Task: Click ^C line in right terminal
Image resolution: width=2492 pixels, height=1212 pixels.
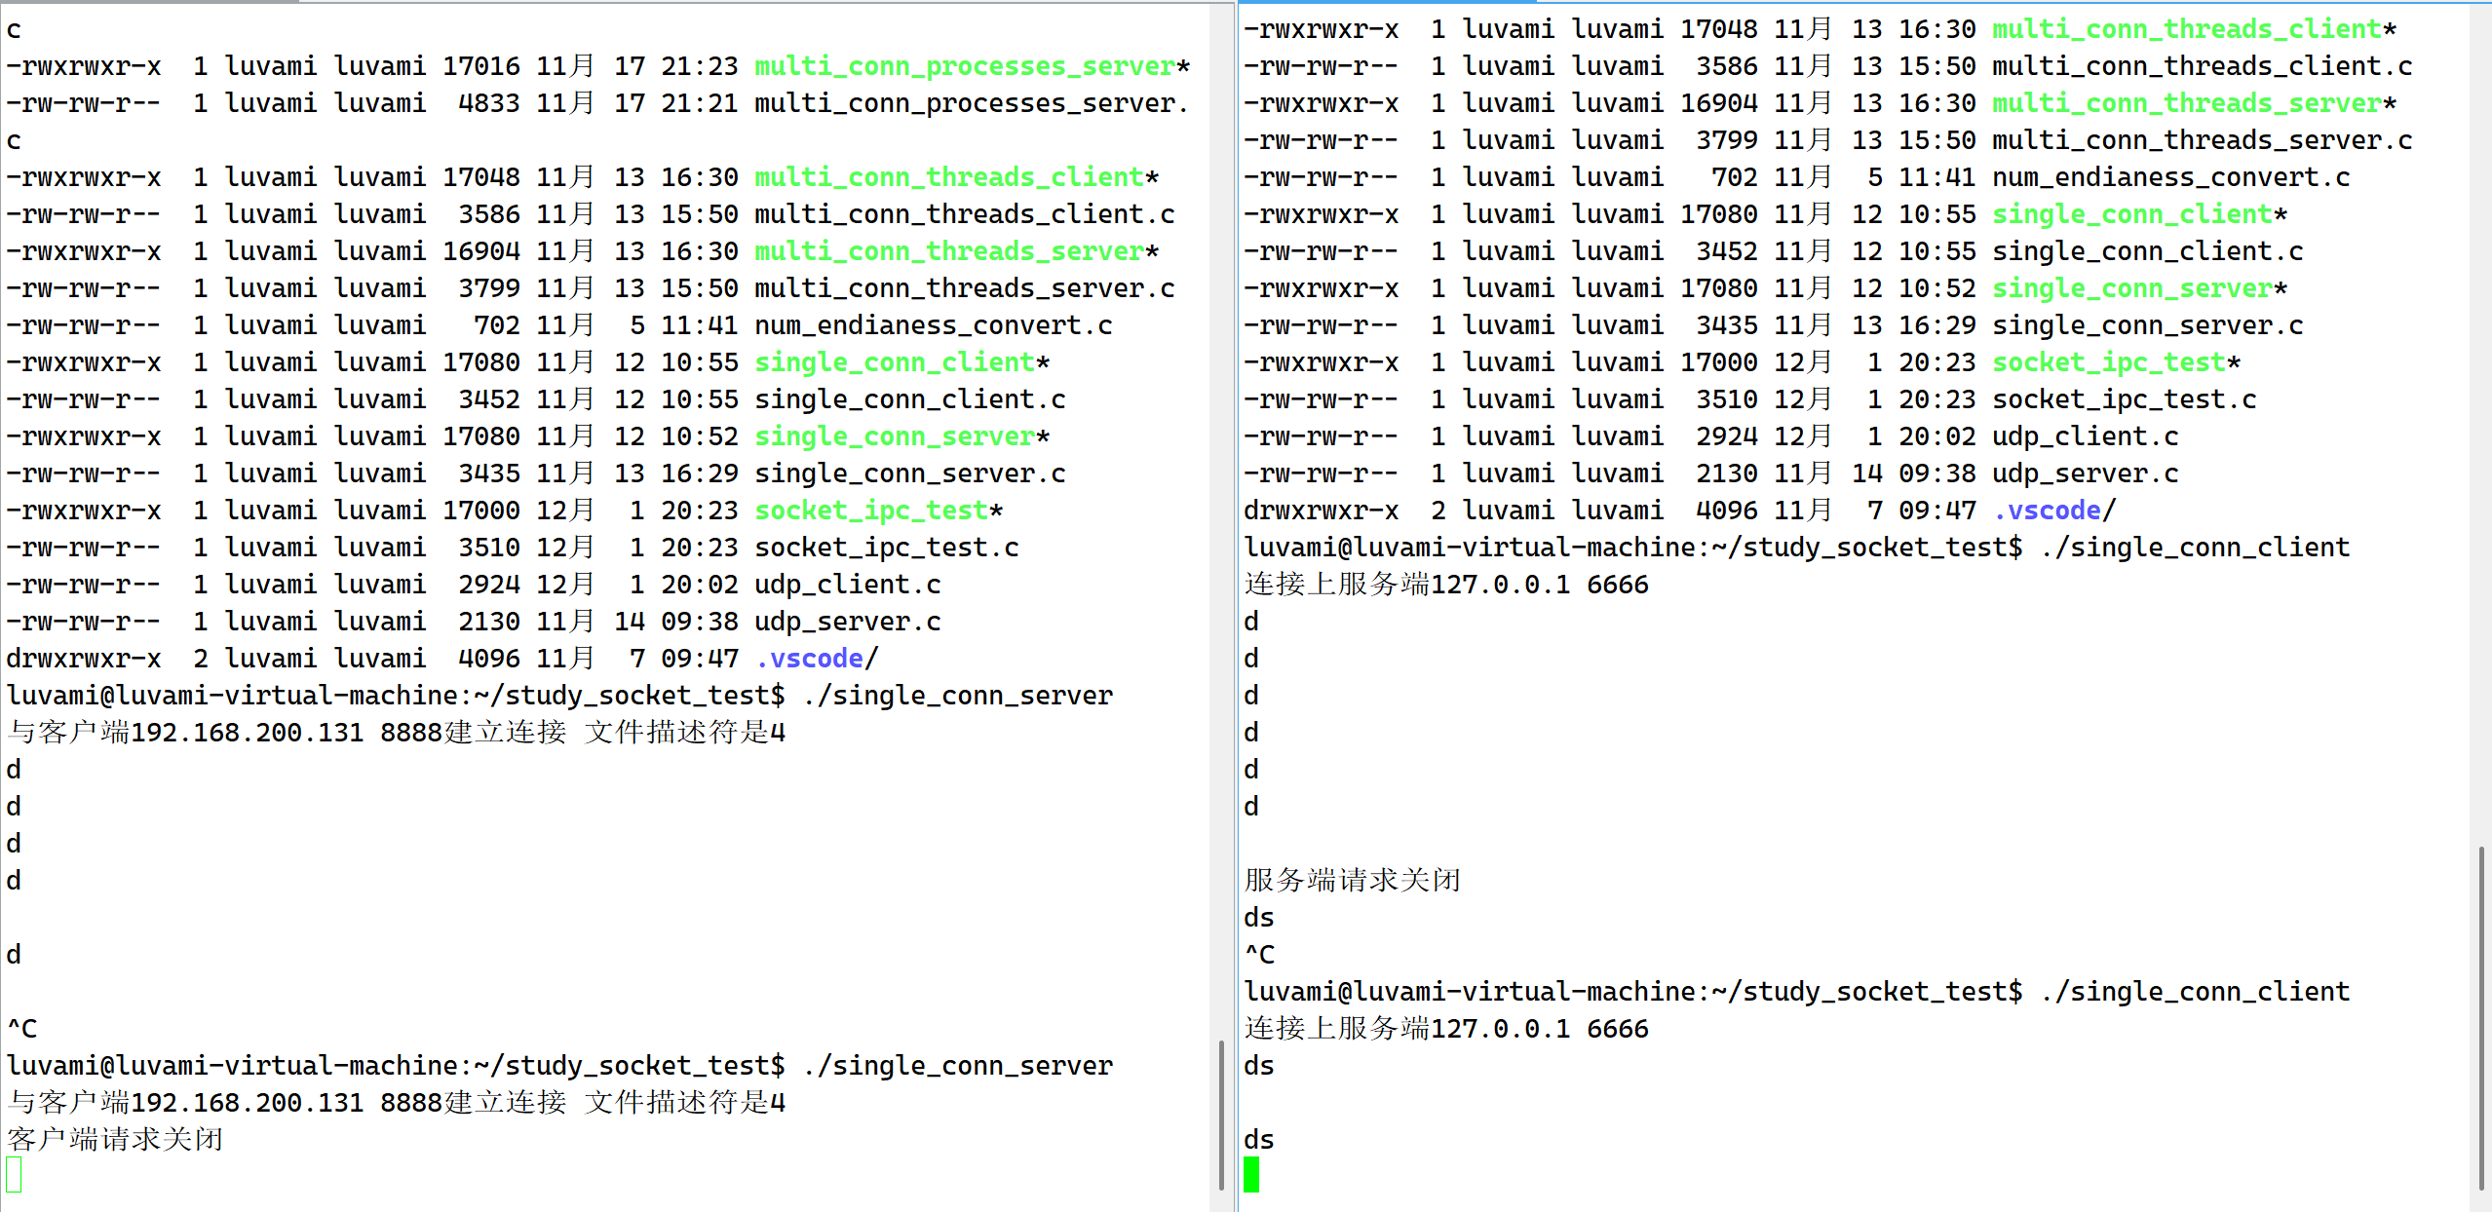Action: (1259, 955)
